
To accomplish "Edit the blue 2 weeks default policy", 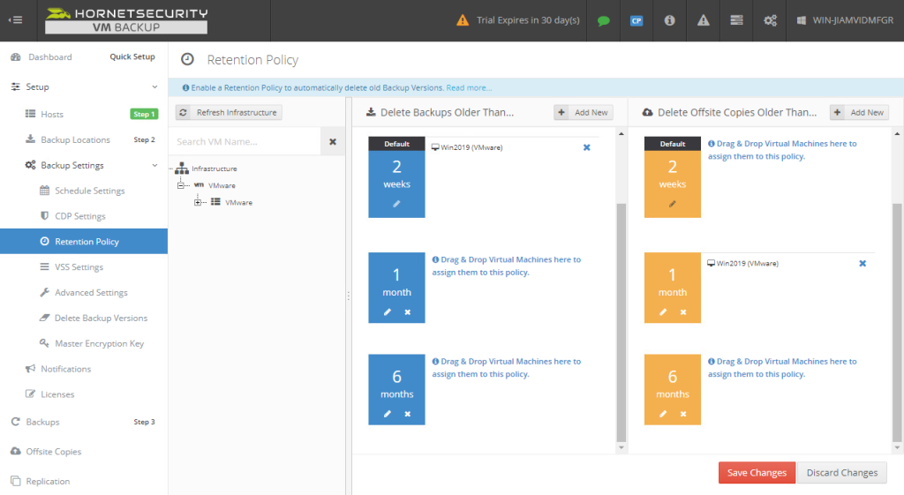I will 396,204.
